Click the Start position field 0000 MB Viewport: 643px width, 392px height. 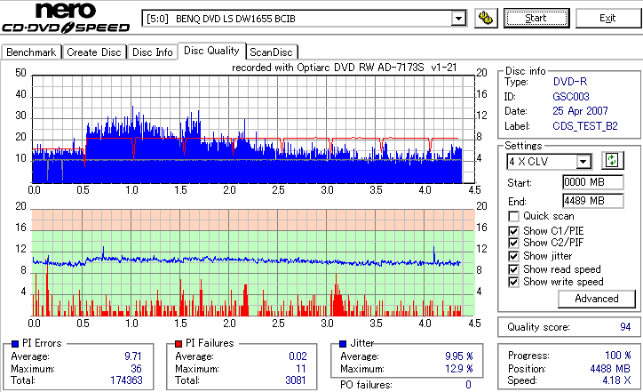592,182
